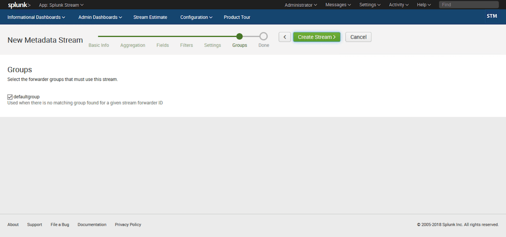The image size is (506, 237).
Task: Jump to the Filters step
Action: 187,45
